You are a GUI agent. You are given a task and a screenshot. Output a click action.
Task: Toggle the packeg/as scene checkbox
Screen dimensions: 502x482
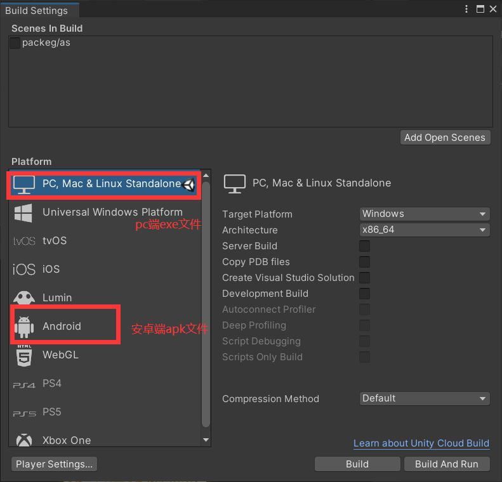tap(15, 43)
